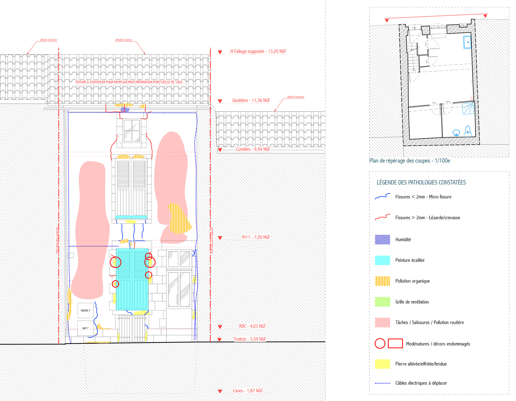The image size is (516, 401).
Task: Click the H Faîtage supposée level label
Action: 258,51
